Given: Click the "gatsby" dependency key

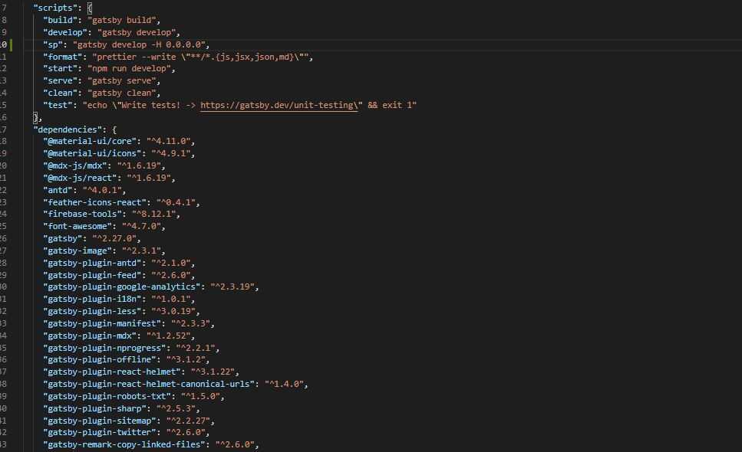Looking at the screenshot, I should [x=62, y=238].
